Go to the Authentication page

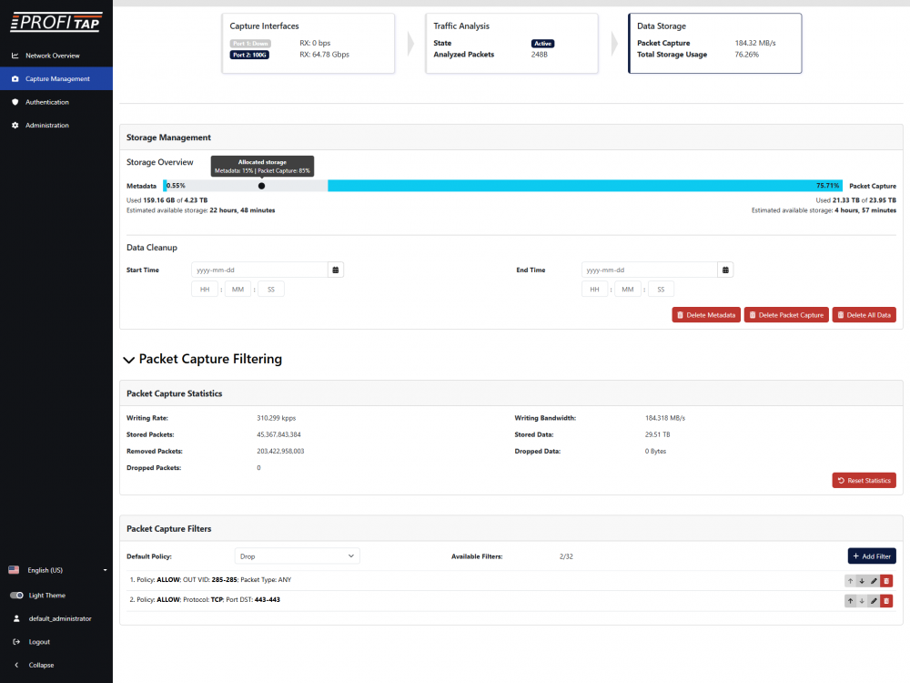[x=46, y=102]
